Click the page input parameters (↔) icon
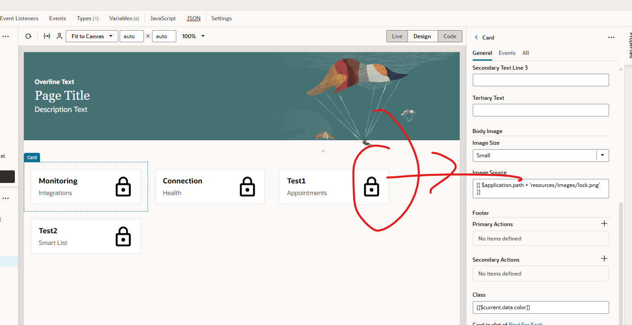 pyautogui.click(x=47, y=36)
